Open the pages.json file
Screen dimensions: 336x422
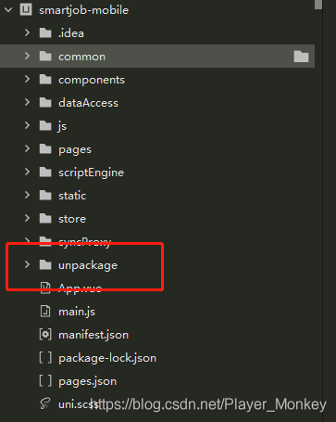coord(88,381)
